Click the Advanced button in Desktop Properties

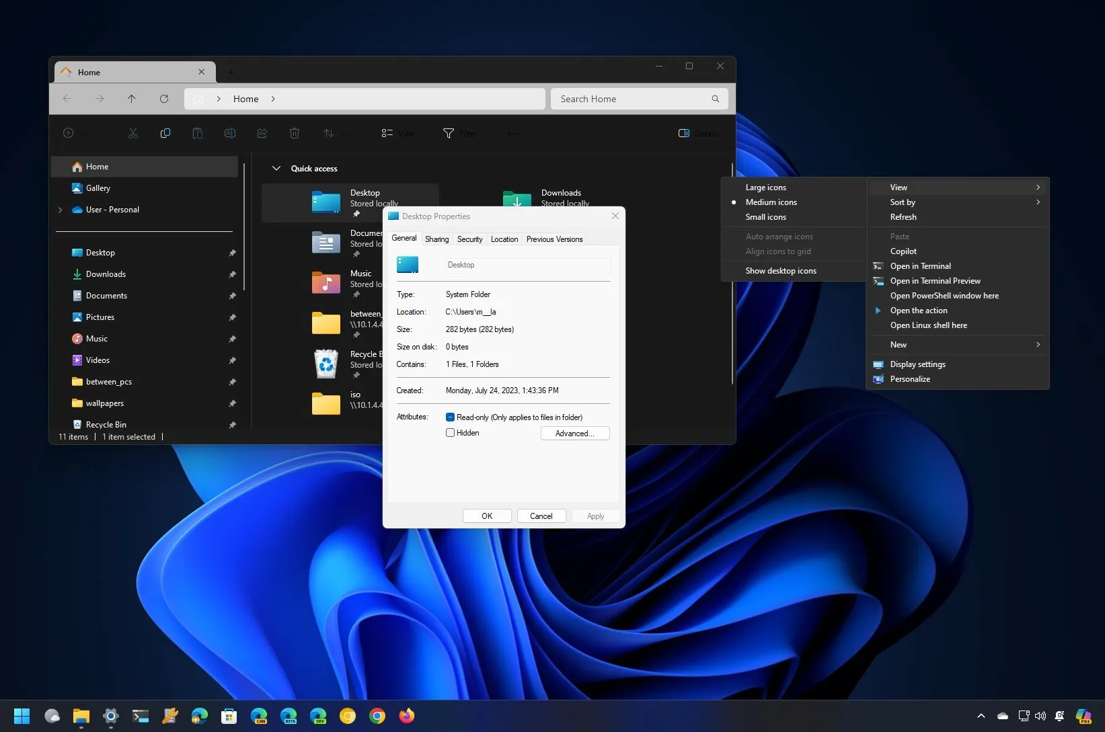[x=574, y=433]
